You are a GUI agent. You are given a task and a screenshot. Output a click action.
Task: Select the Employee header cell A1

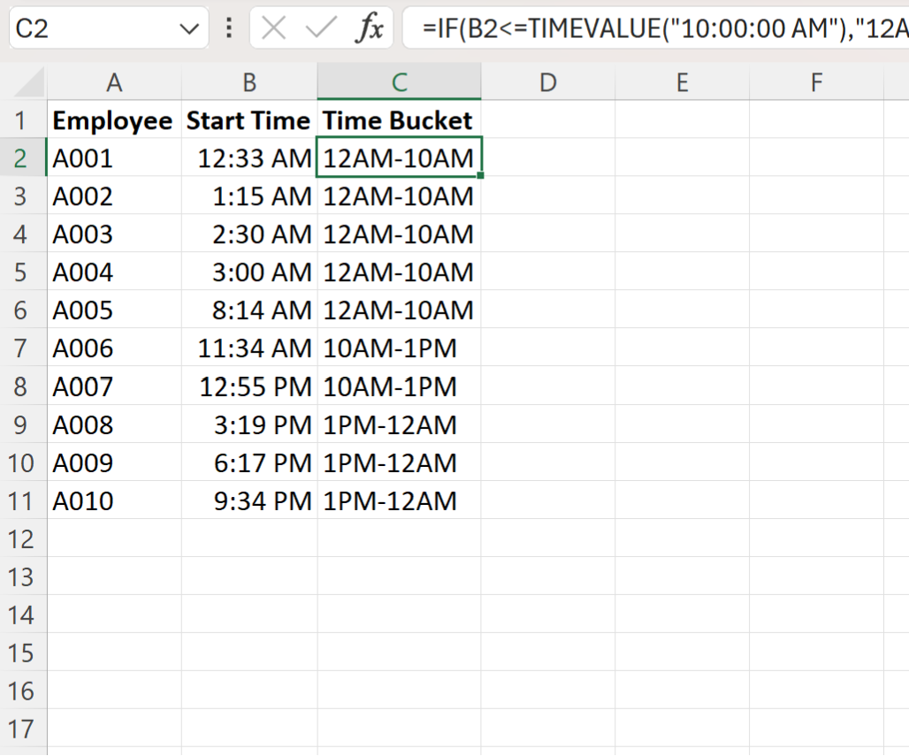[x=112, y=119]
